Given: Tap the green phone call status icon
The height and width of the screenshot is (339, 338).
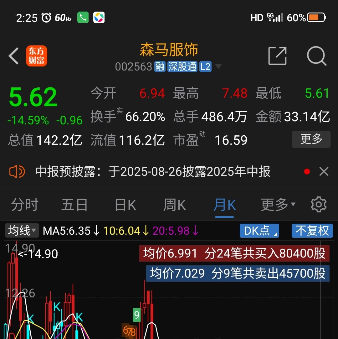Looking at the screenshot, I should click(x=83, y=17).
